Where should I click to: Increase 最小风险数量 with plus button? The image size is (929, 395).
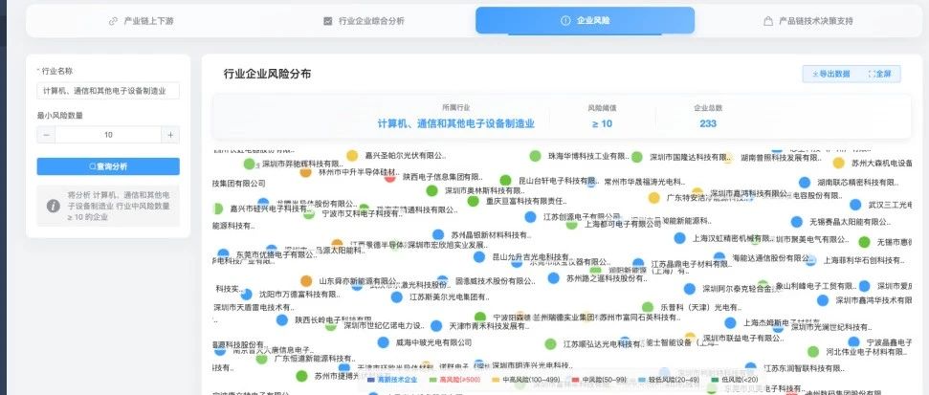click(170, 135)
